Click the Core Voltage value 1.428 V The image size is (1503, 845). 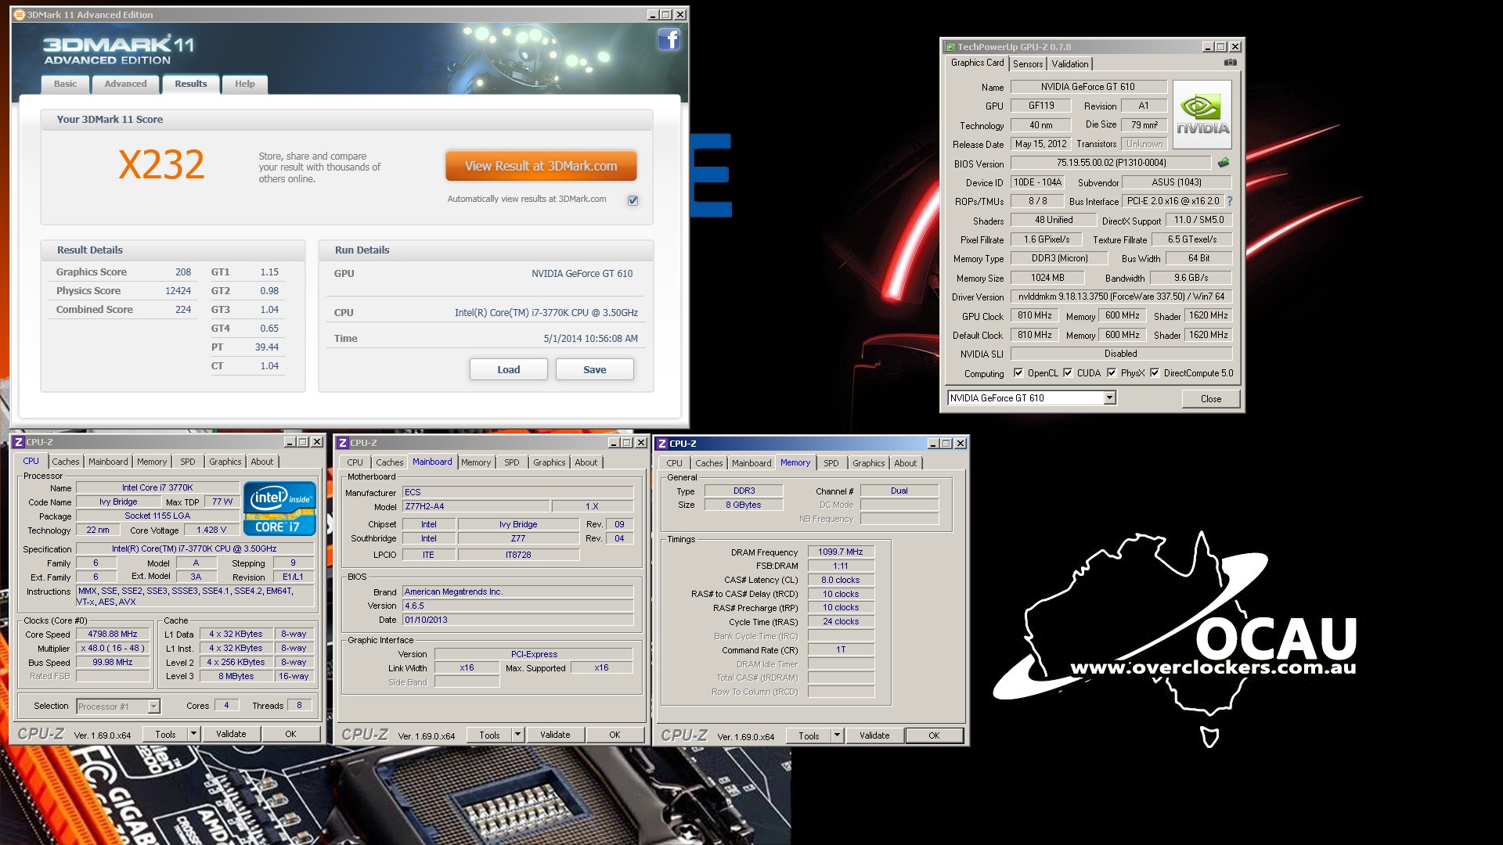click(x=211, y=530)
